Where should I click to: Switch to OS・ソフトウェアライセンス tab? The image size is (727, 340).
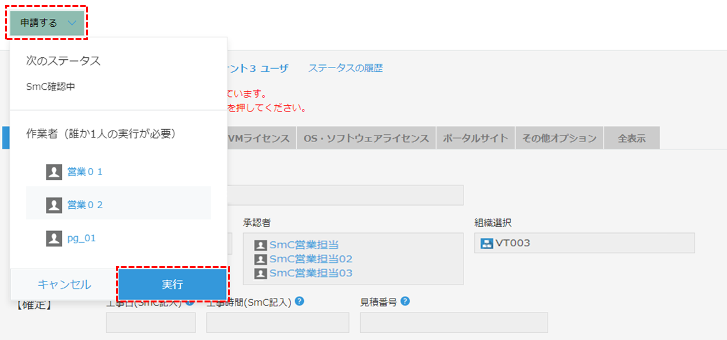pyautogui.click(x=366, y=138)
